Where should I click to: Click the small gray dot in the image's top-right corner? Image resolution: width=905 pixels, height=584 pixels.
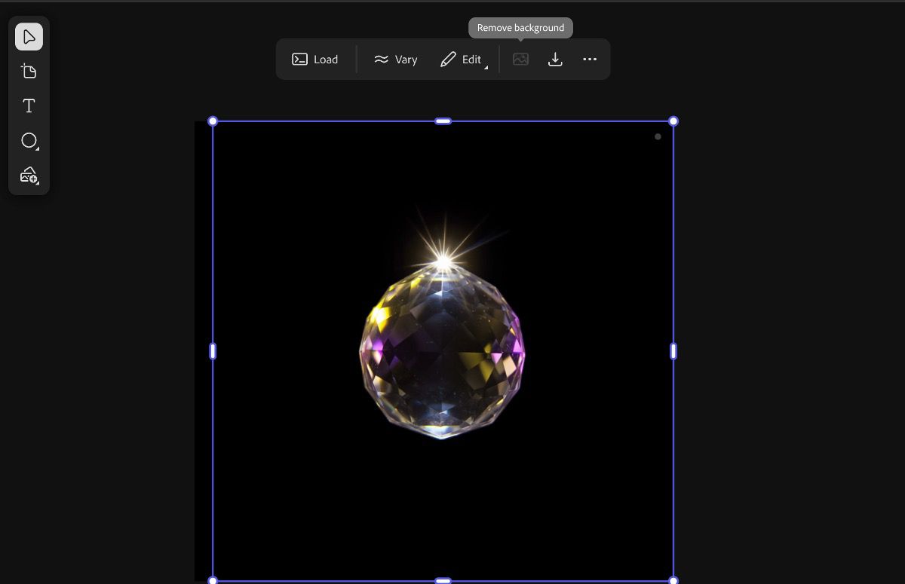tap(658, 136)
